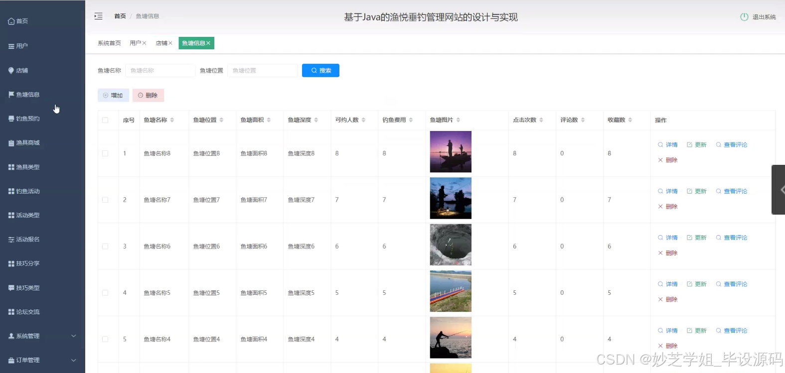Tick the select-all checkbox in table header
The image size is (785, 373).
click(x=105, y=120)
